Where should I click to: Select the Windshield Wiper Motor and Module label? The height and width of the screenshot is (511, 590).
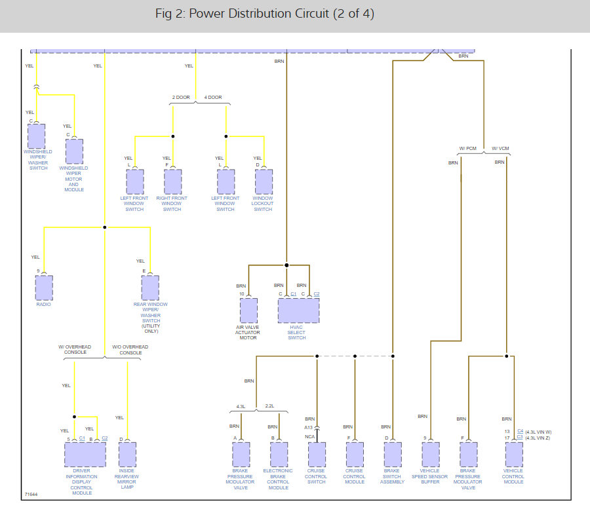(73, 179)
